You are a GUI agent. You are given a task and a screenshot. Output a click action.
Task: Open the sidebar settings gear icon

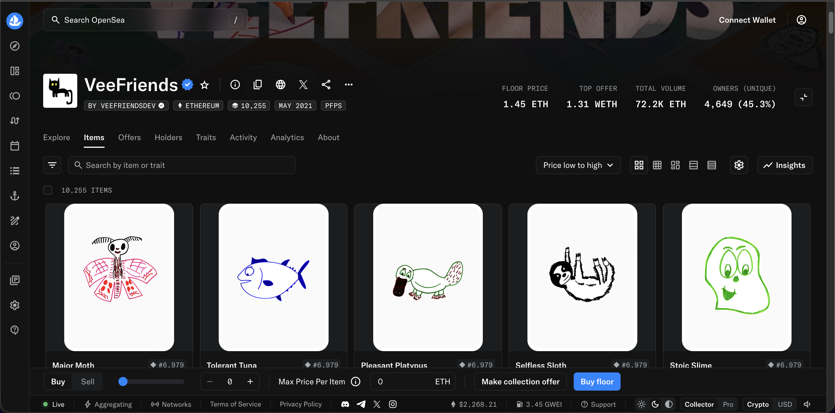click(x=14, y=305)
